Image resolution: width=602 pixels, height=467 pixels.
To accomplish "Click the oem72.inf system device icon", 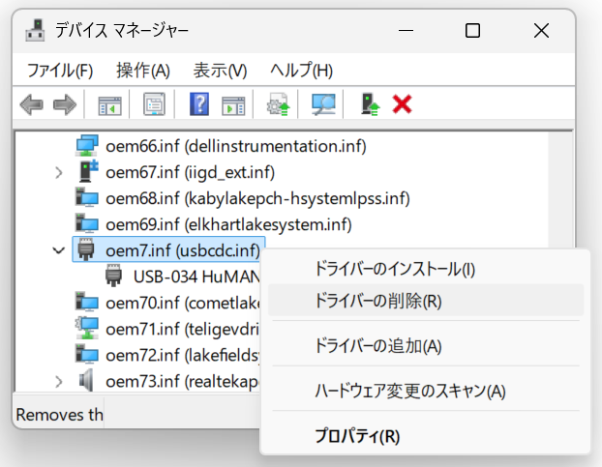I will click(87, 354).
